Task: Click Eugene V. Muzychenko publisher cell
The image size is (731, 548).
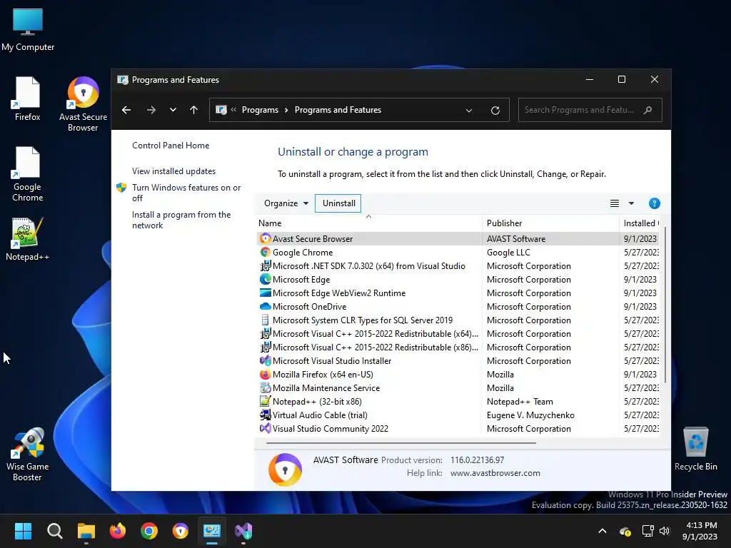Action: (530, 415)
